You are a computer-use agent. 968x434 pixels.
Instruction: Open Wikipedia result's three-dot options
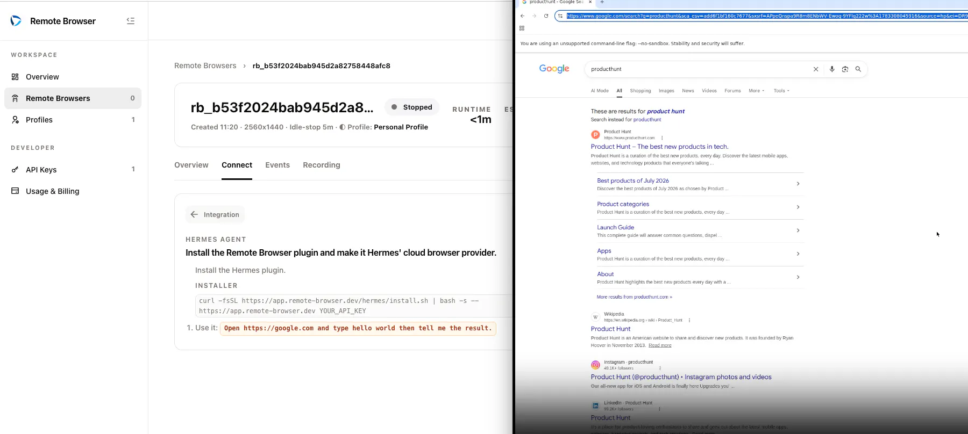tap(689, 320)
